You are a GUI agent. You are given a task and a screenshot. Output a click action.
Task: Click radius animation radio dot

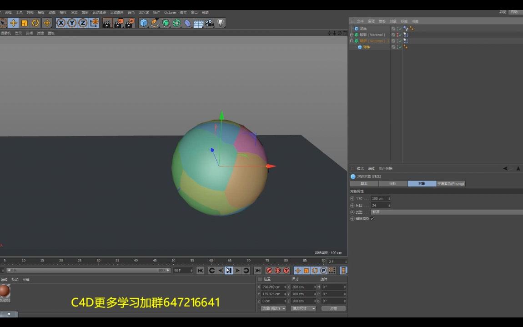tap(352, 198)
